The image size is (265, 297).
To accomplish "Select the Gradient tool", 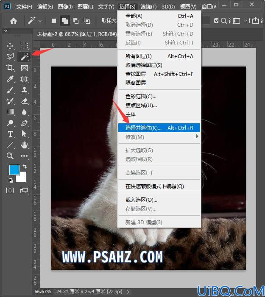I will 10,112.
